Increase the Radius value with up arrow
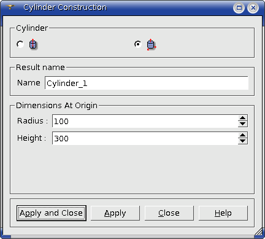Viewport: 265px width, 239px height. point(243,118)
